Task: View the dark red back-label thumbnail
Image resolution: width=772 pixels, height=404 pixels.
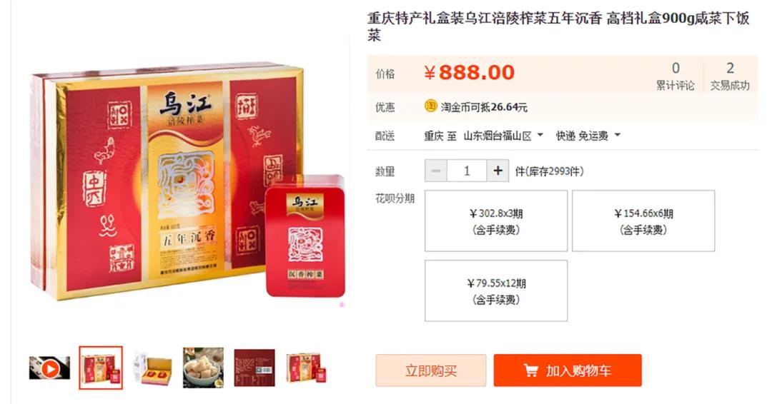Action: pyautogui.click(x=254, y=368)
